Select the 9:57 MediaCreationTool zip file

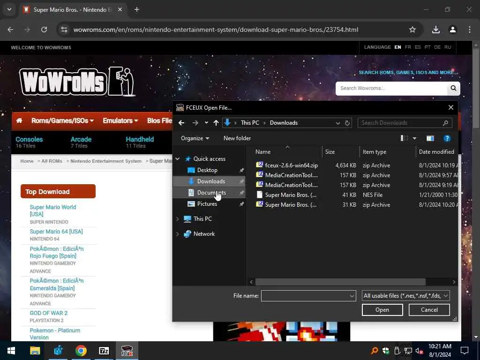pos(291,175)
